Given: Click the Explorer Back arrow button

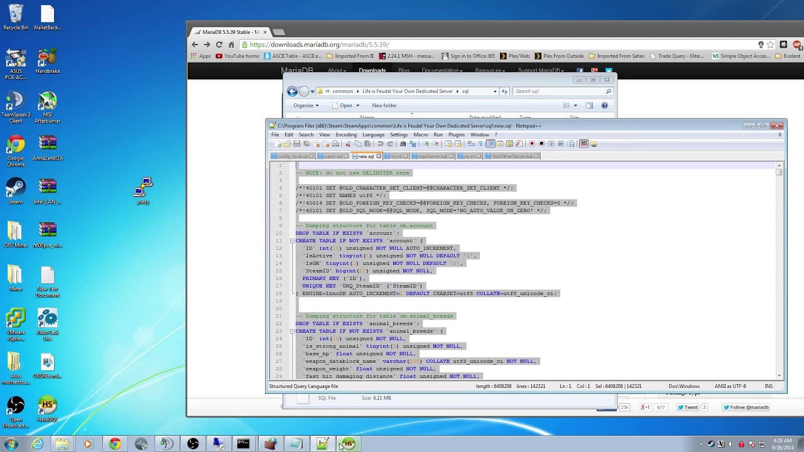Looking at the screenshot, I should pos(292,91).
